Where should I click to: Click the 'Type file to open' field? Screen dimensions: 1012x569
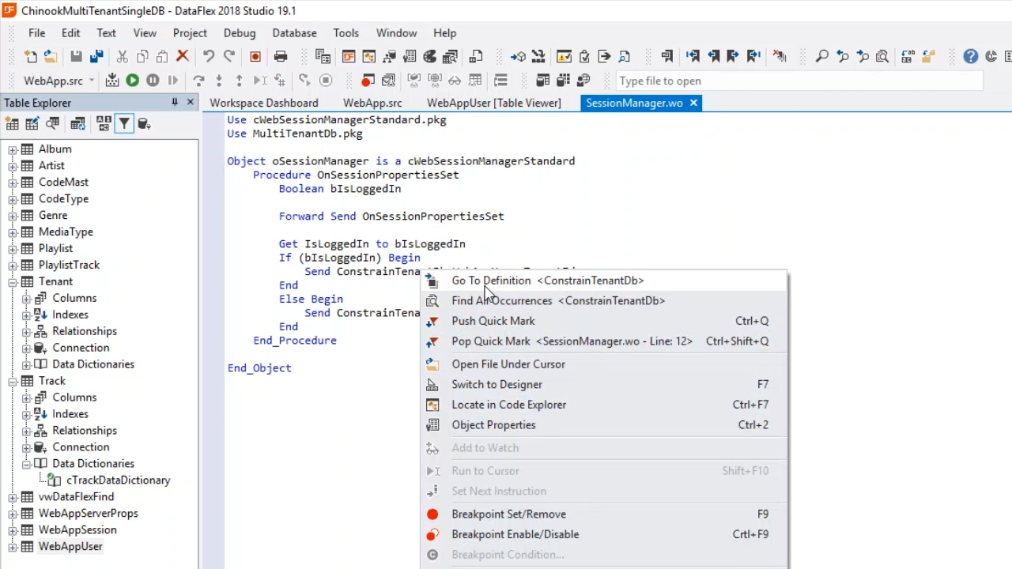799,81
